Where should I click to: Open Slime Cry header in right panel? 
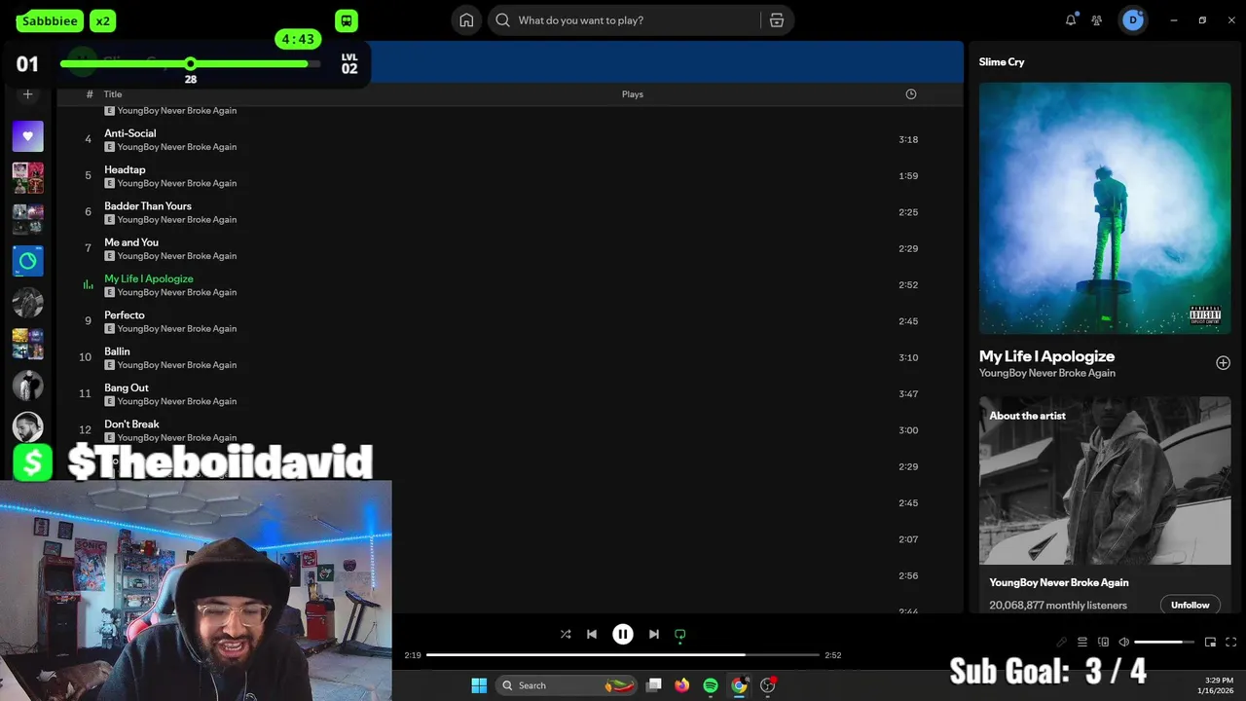[1002, 61]
